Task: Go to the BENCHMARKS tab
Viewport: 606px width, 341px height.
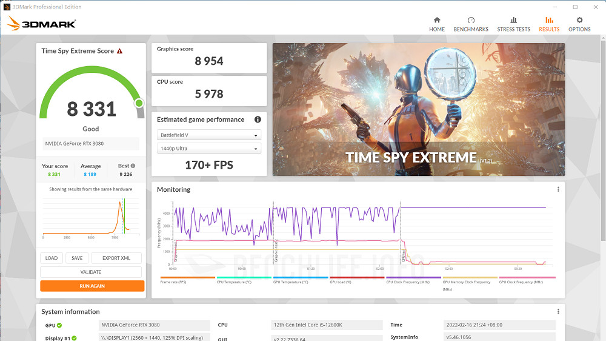Action: pos(471,24)
